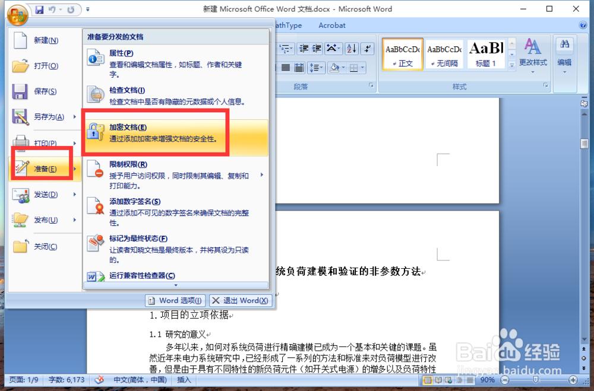Choose 检查文档(I) option
This screenshot has height=391, width=594.
tap(176, 96)
